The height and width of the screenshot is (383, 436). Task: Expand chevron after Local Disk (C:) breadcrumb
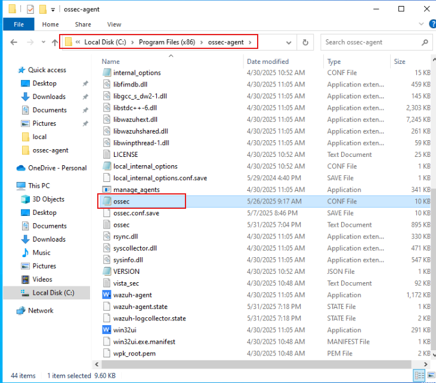tap(132, 42)
